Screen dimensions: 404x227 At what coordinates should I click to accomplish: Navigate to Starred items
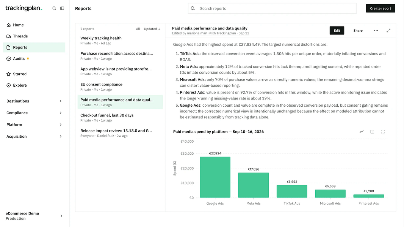pyautogui.click(x=34, y=74)
